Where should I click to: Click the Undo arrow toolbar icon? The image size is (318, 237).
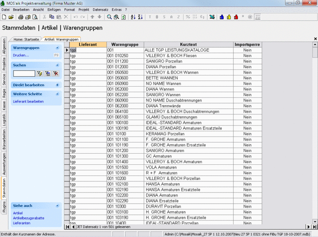76,17
